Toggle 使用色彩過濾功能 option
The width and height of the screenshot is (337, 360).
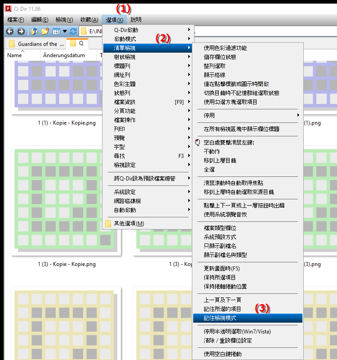pos(248,48)
